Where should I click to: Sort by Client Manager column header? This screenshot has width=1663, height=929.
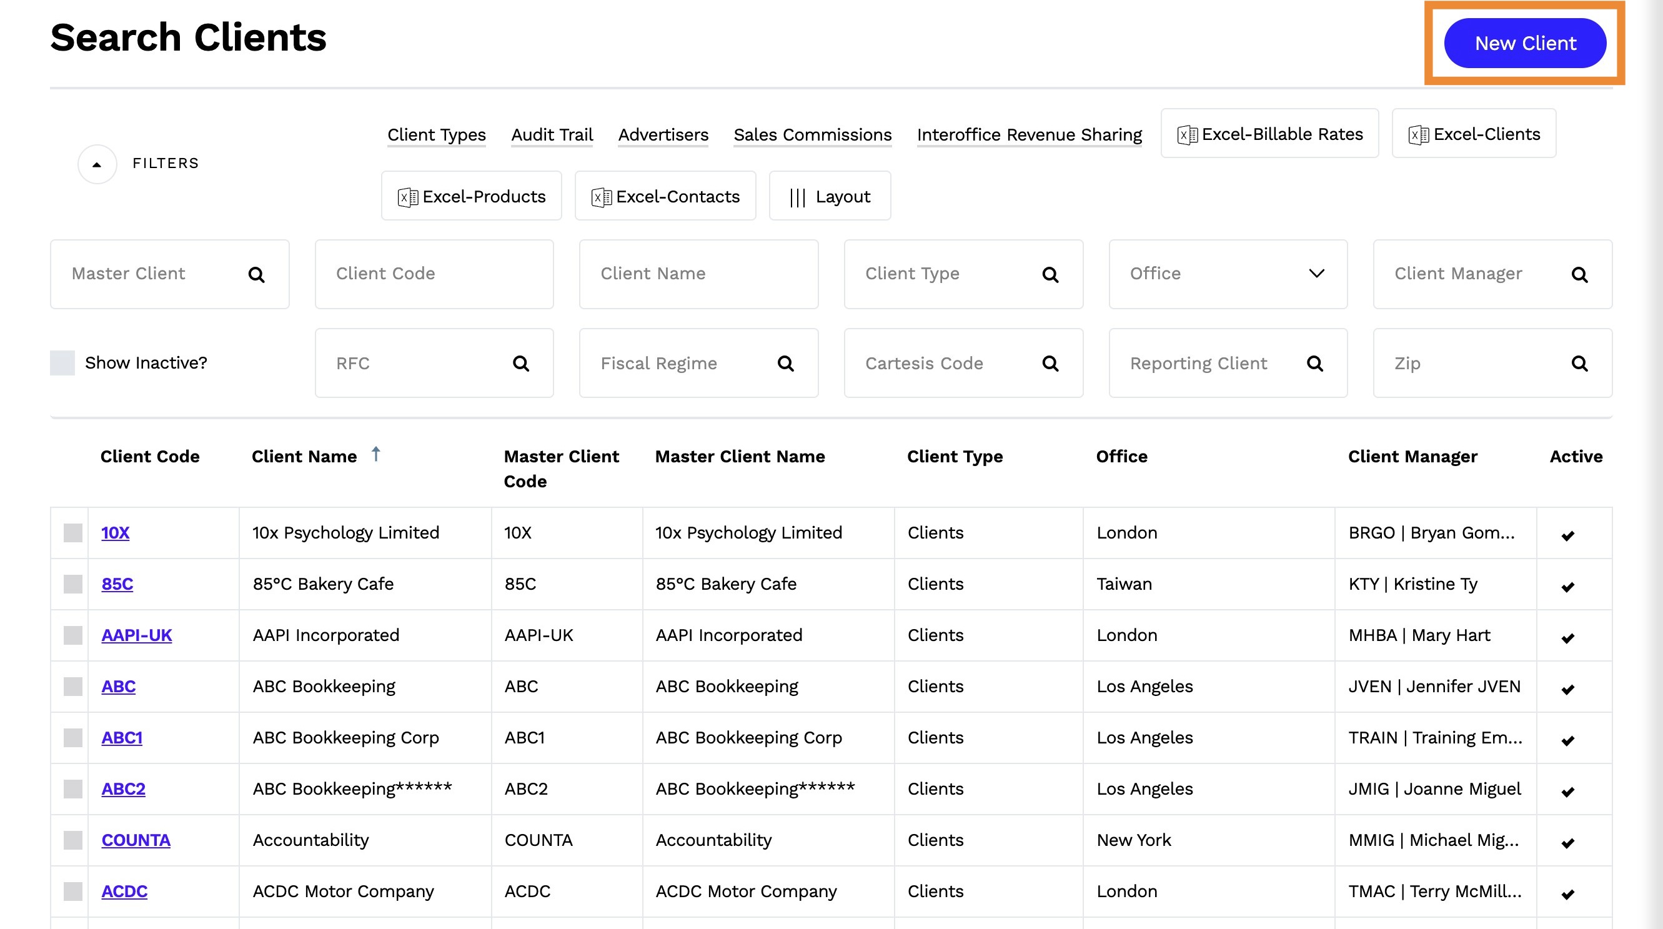1412,457
